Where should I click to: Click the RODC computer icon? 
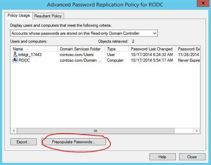coord(15,60)
